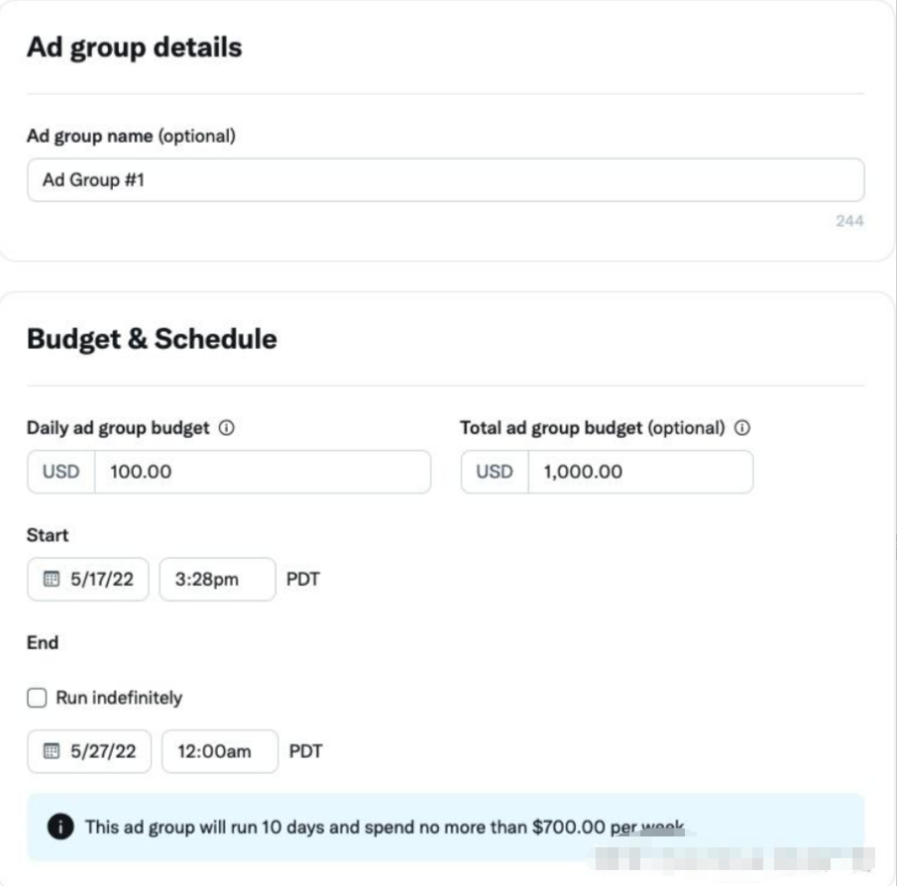Focus the Ad group name text field

click(x=445, y=180)
